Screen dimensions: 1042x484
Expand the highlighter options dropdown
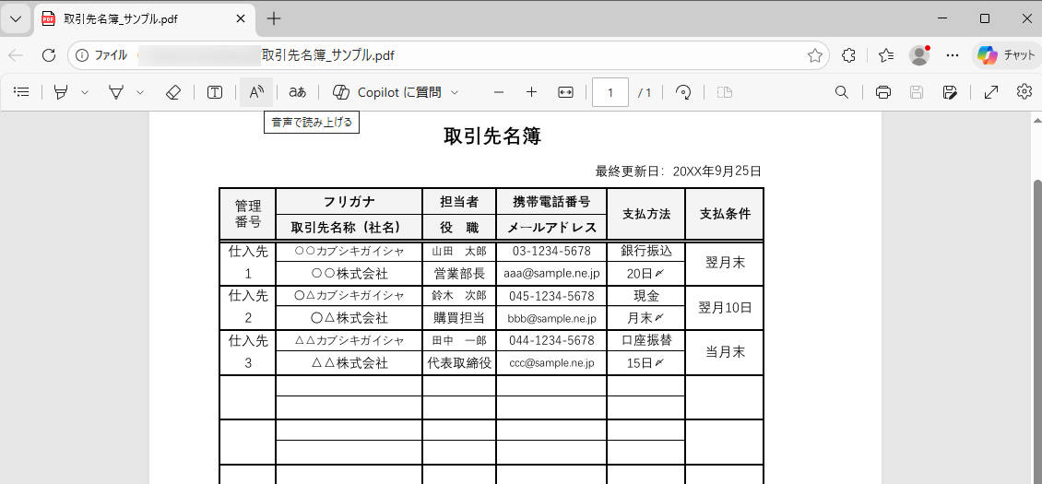[x=85, y=92]
